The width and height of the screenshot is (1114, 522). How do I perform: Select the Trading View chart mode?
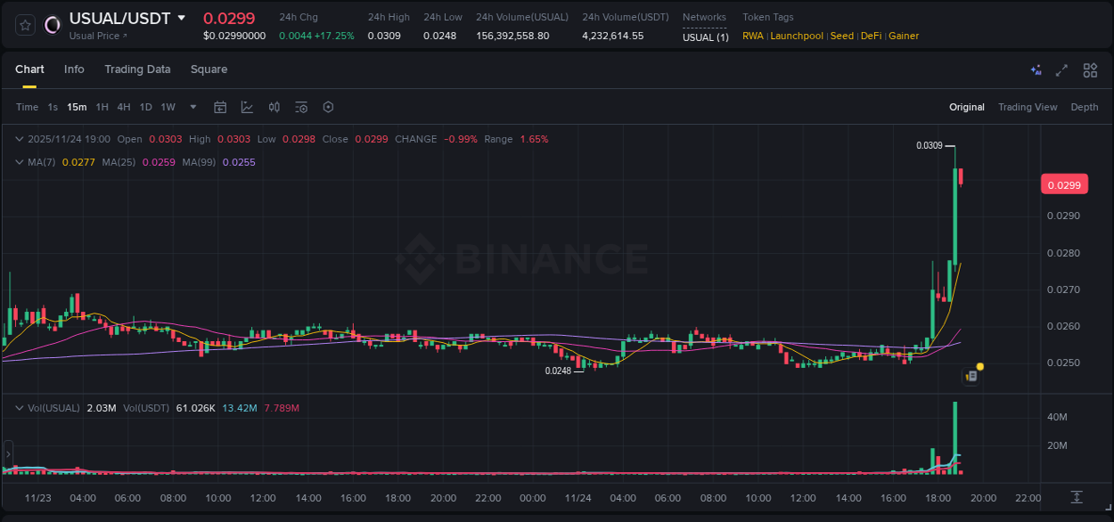click(1028, 107)
